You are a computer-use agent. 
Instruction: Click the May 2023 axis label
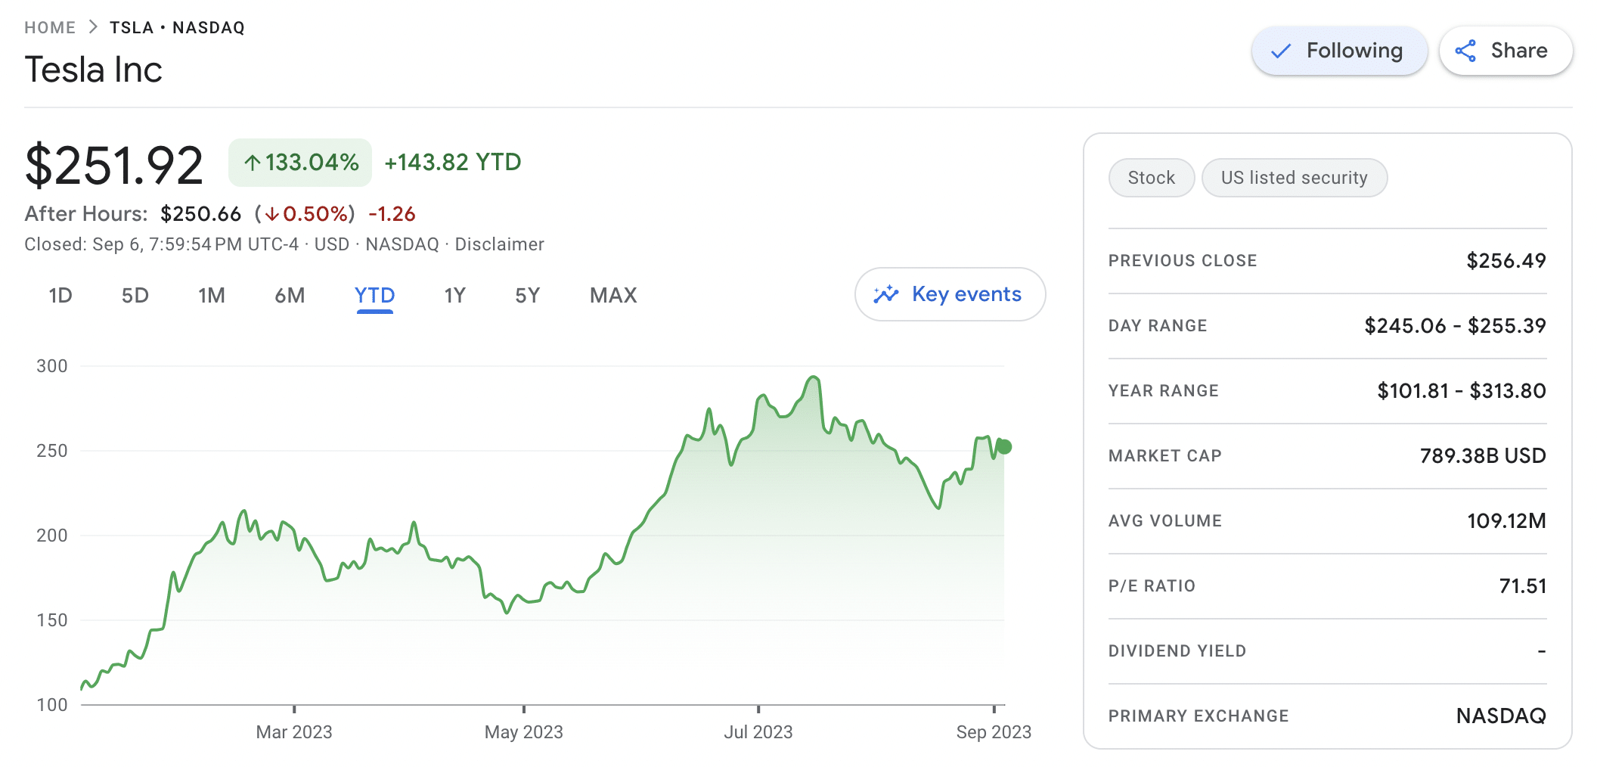click(524, 732)
